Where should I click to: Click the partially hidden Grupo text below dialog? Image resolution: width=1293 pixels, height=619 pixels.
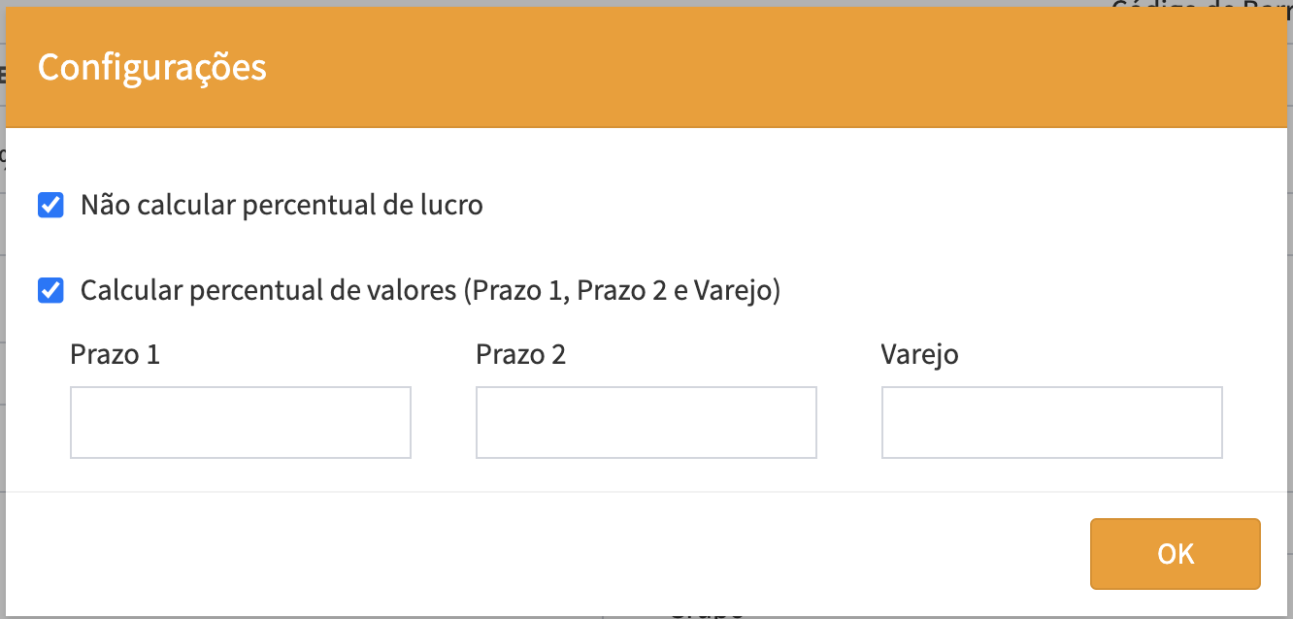pos(706,613)
